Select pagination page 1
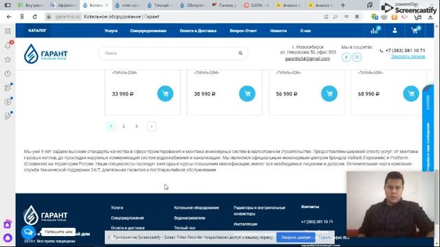Viewport: 440px width, 247px height. click(111, 126)
